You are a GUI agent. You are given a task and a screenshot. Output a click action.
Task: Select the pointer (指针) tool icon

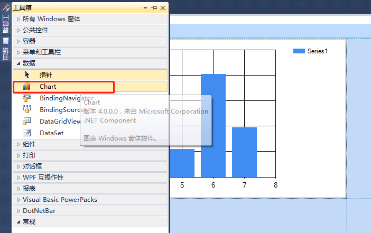[27, 74]
